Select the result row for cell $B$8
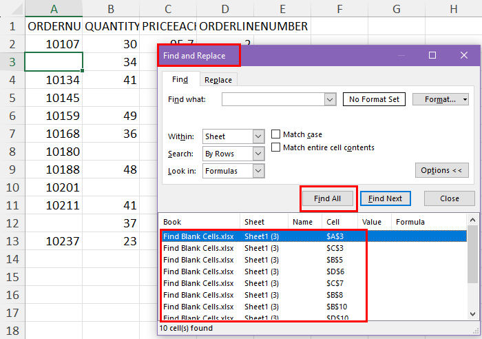The image size is (482, 339). click(x=314, y=295)
